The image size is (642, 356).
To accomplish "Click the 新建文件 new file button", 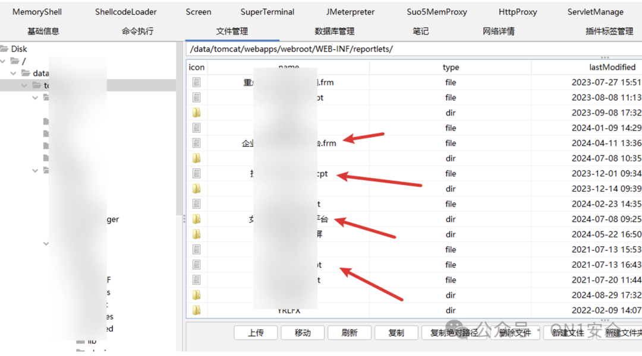I will [x=568, y=333].
